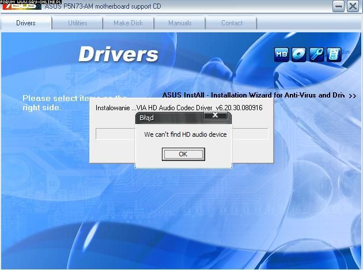Open the Contact tab
The height and width of the screenshot is (270, 363).
(232, 23)
